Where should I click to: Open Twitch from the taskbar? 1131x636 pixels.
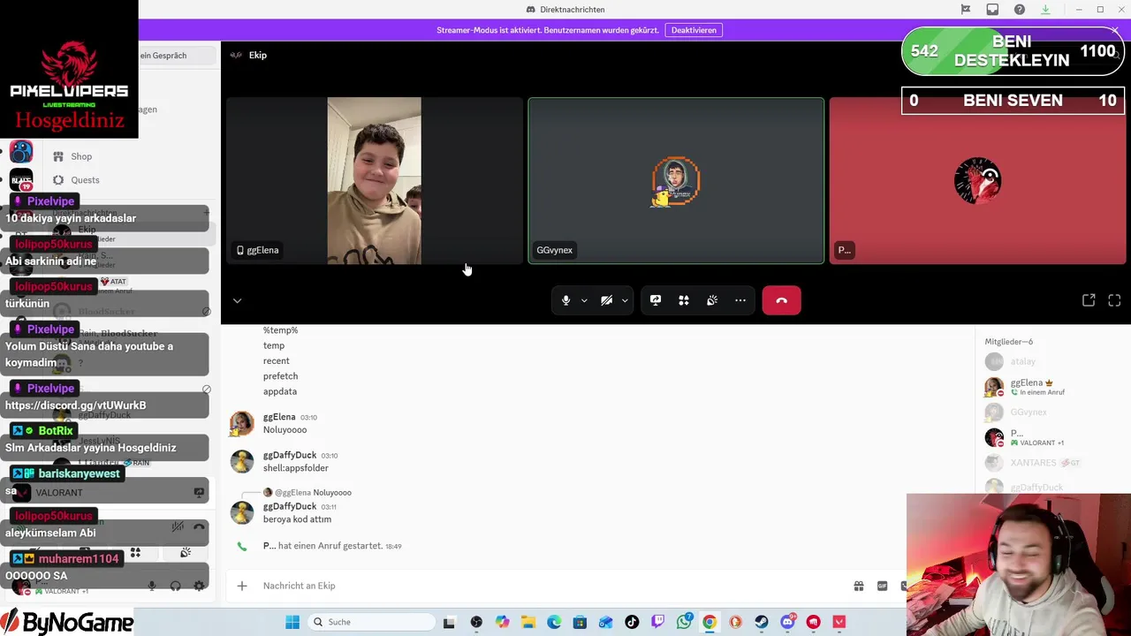pos(657,622)
